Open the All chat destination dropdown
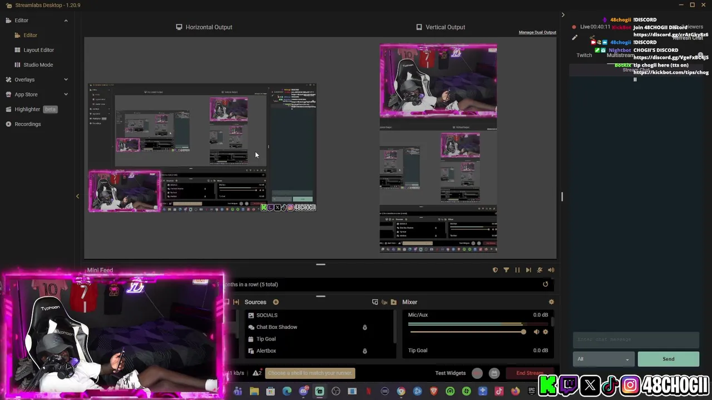Viewport: 712px width, 400px height. tap(603, 359)
